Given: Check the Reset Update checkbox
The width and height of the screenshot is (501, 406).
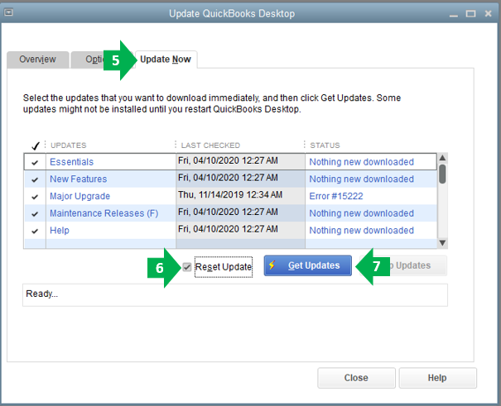Looking at the screenshot, I should click(187, 266).
